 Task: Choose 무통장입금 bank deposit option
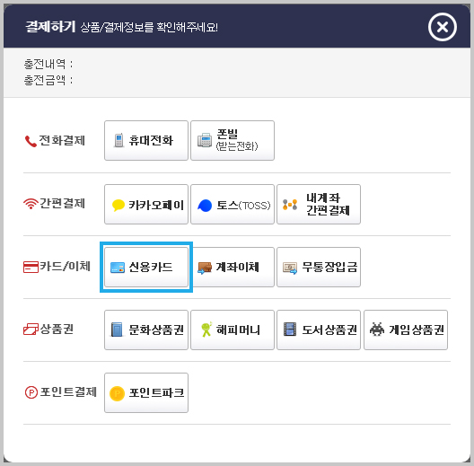[319, 267]
